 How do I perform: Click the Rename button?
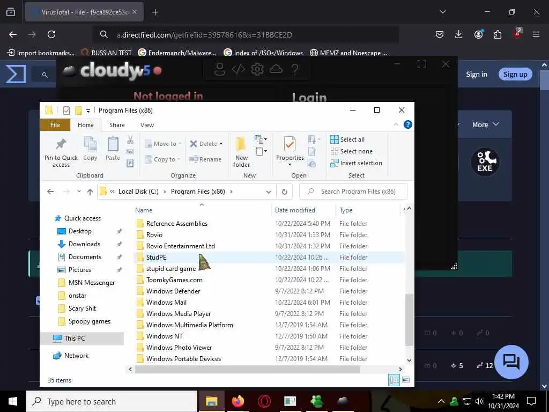click(x=205, y=159)
